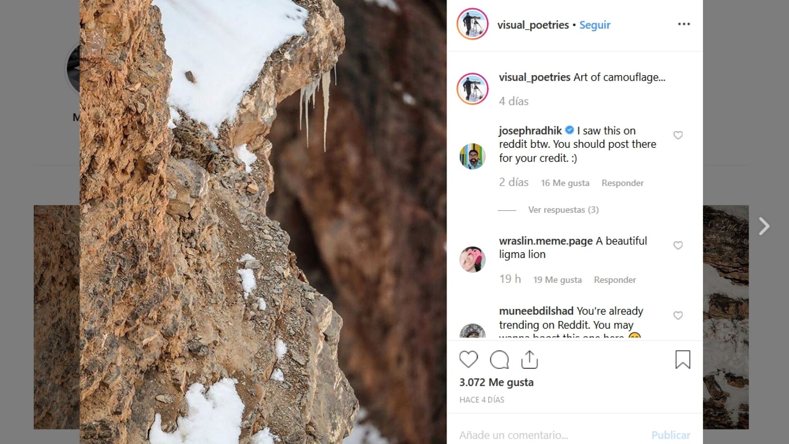Image resolution: width=789 pixels, height=444 pixels.
Task: Like muneebdilshad's comment heart
Action: (678, 315)
